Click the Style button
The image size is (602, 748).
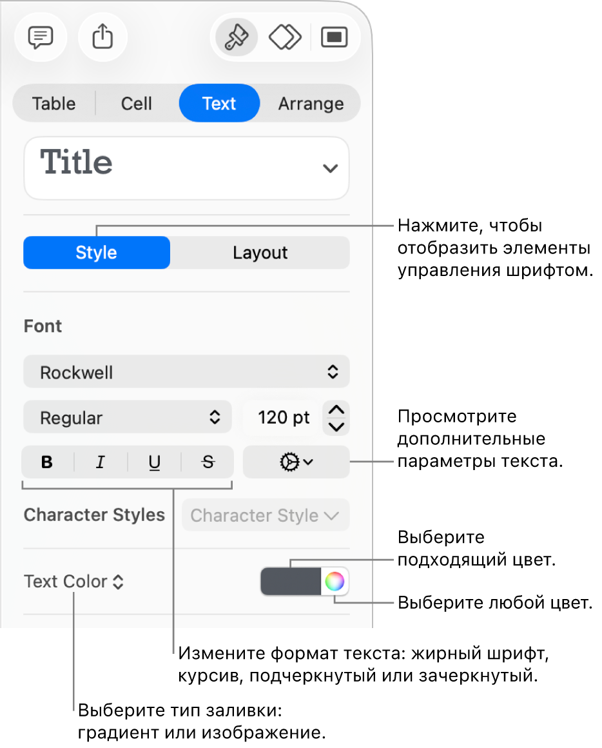97,253
